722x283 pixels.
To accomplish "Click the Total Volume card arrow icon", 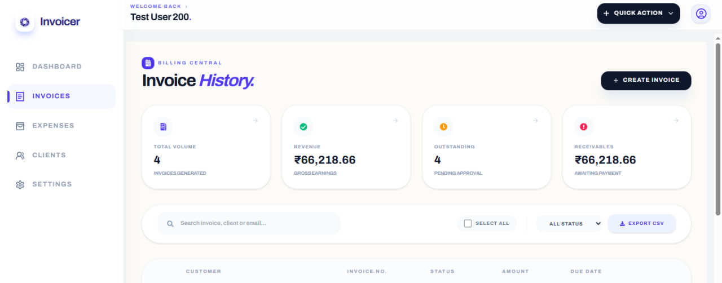I will (256, 121).
